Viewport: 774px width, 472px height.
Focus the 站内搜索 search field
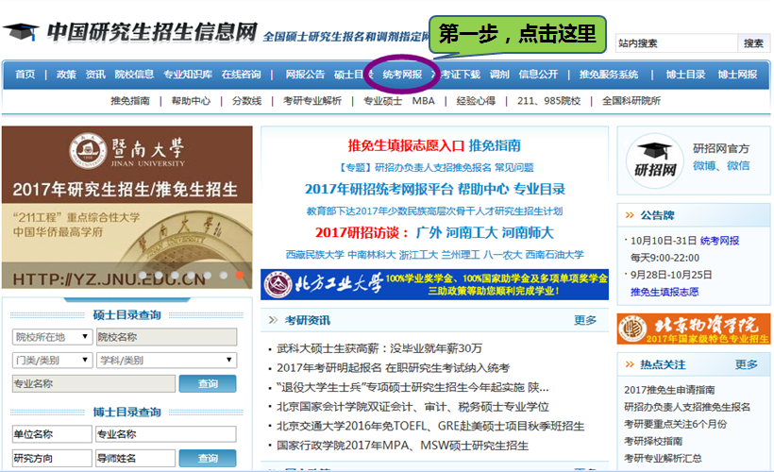[675, 43]
